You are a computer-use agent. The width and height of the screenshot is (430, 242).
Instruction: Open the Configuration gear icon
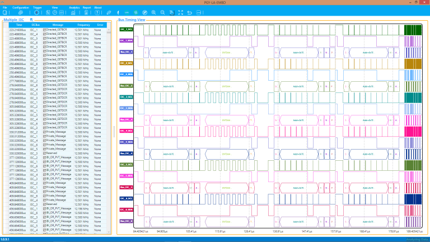[x=21, y=13]
